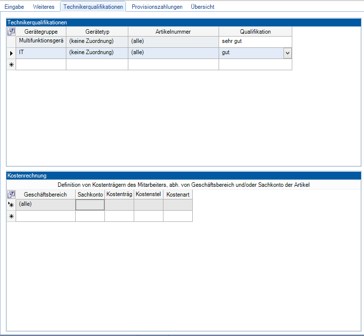Select the Multifunktionsgerä row by its row header
Screen dimensions: 364x336
pyautogui.click(x=11, y=41)
